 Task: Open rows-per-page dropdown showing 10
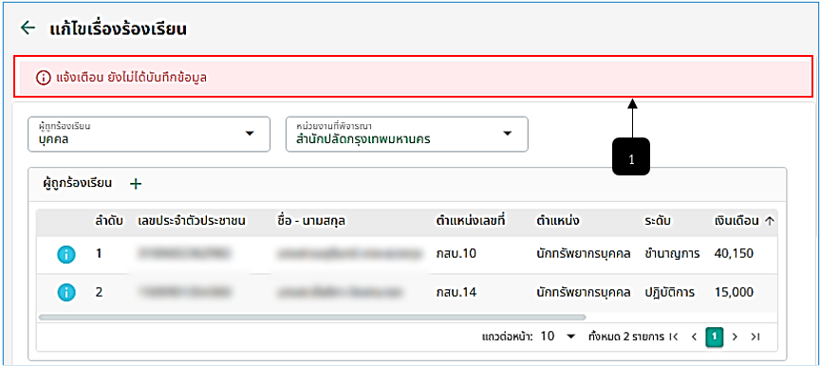point(557,337)
